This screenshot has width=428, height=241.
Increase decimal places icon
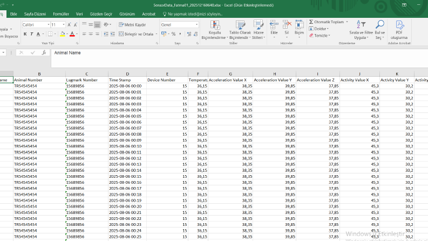pos(189,34)
